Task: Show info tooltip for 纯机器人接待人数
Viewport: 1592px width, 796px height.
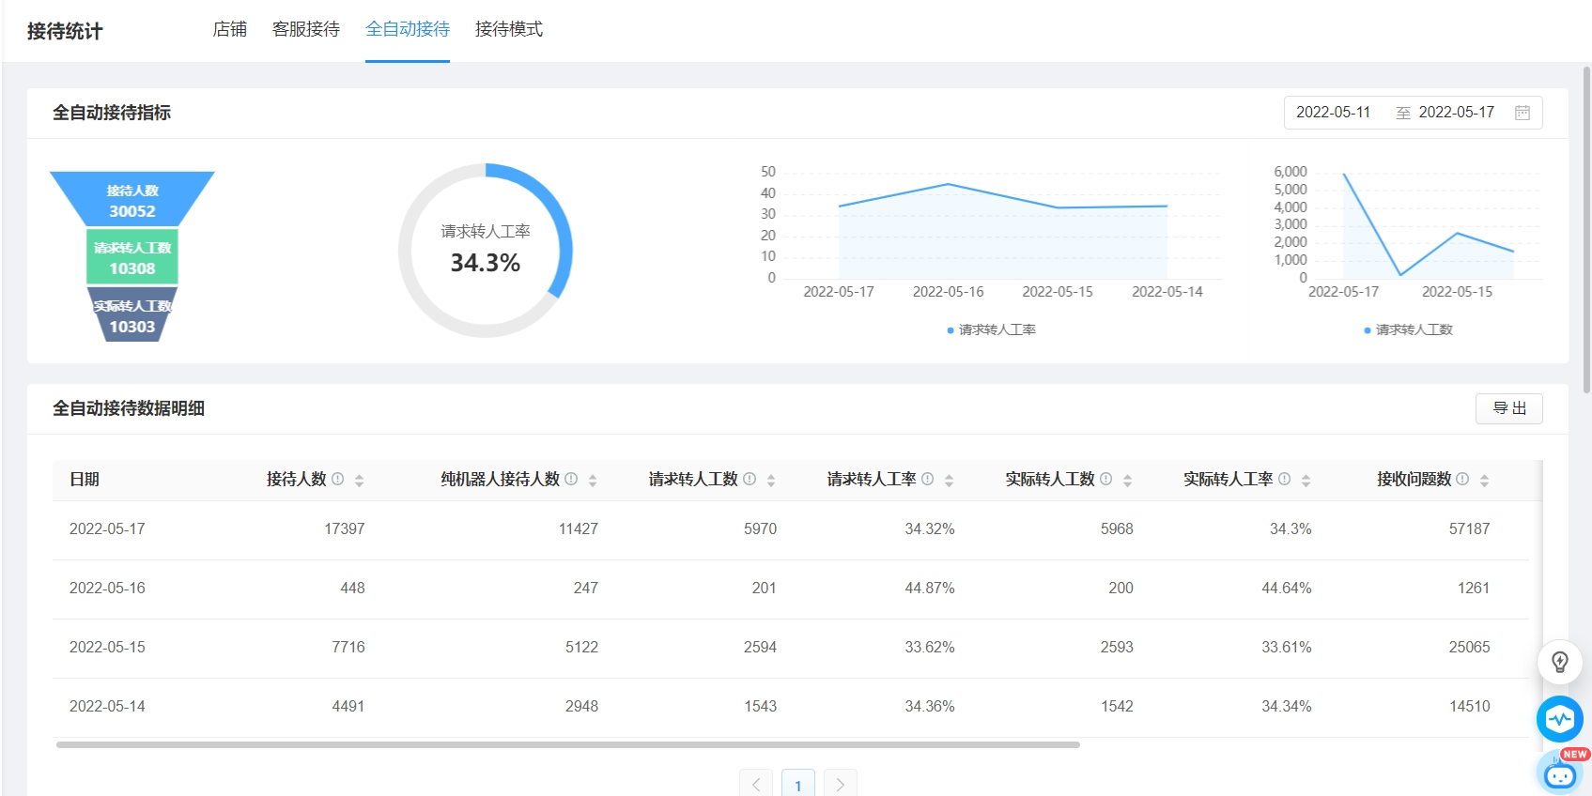Action: [x=571, y=479]
